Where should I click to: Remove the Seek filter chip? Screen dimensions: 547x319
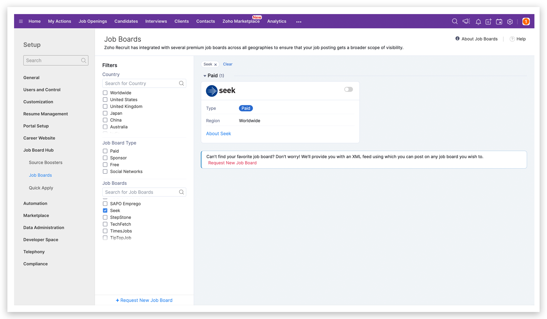(215, 64)
